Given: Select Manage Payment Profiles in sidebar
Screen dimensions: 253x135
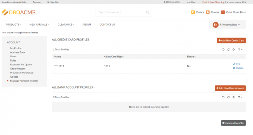Looking at the screenshot, I should click(24, 81).
